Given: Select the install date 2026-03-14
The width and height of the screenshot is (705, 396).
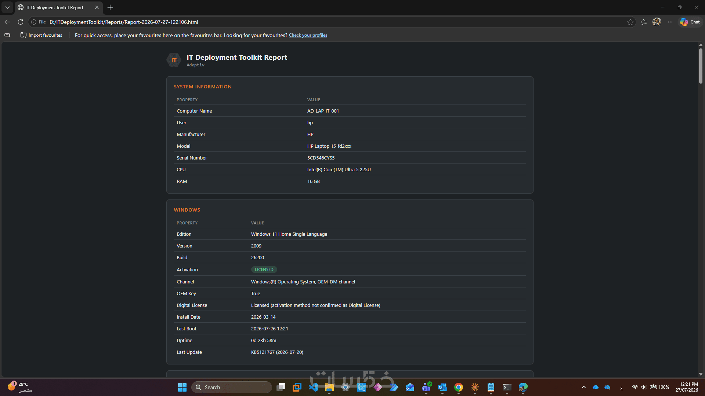Looking at the screenshot, I should (x=263, y=317).
